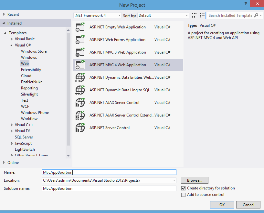Screen dimensions: 264x213
Task: Collapse the Templates tree node
Action: (x=5, y=33)
